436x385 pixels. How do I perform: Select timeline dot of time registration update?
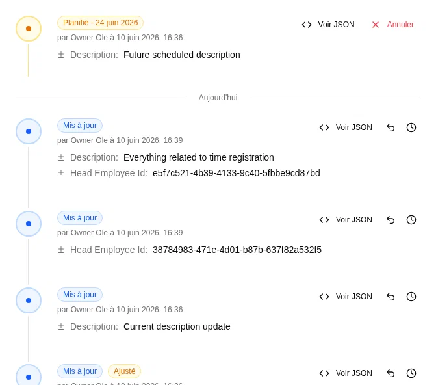pos(29,131)
